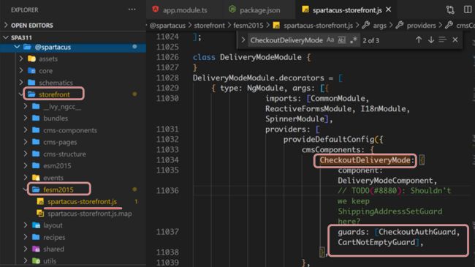Click the @spartacus breadcrumb segment

tap(167, 26)
